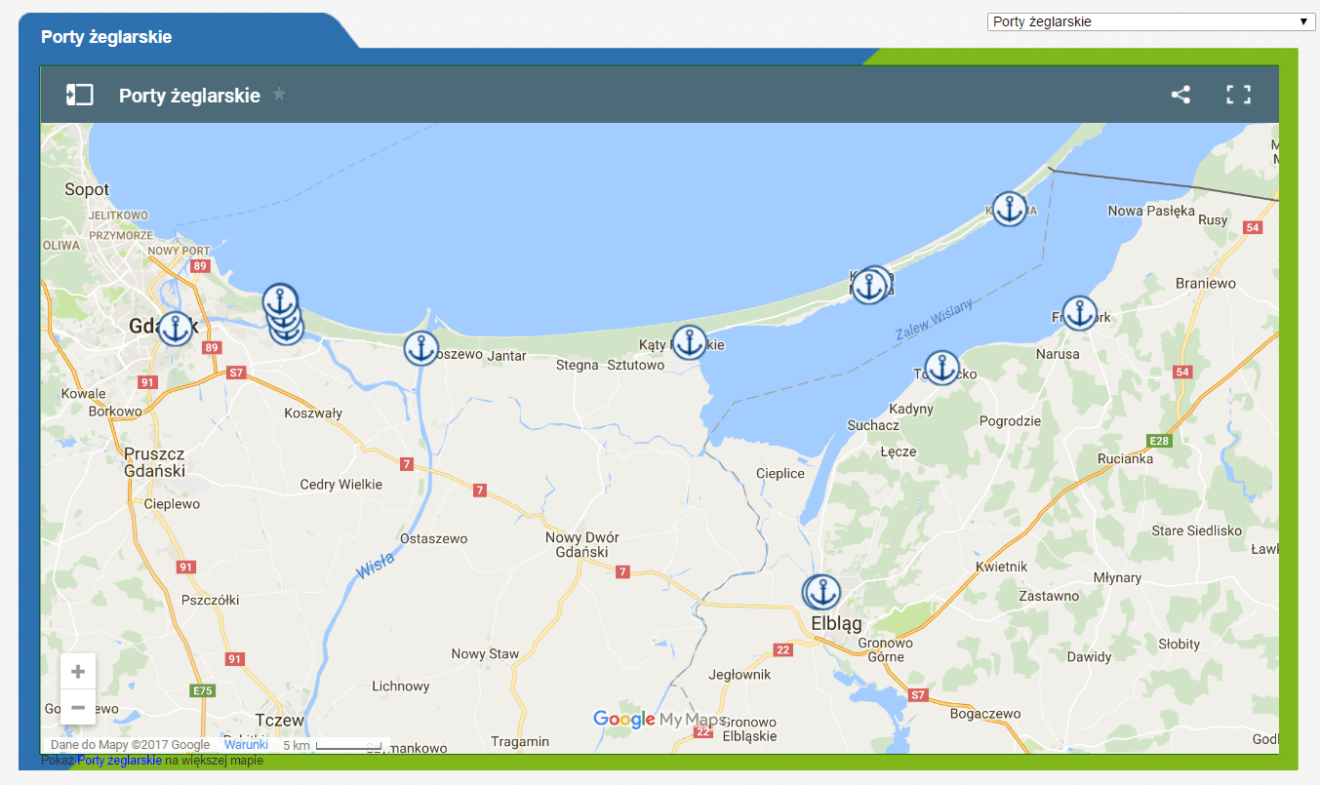Click the Google My Maps logo
The image size is (1320, 785).
coord(659,720)
